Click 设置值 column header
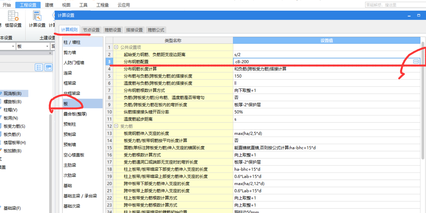The image size is (426, 213). [x=327, y=40]
